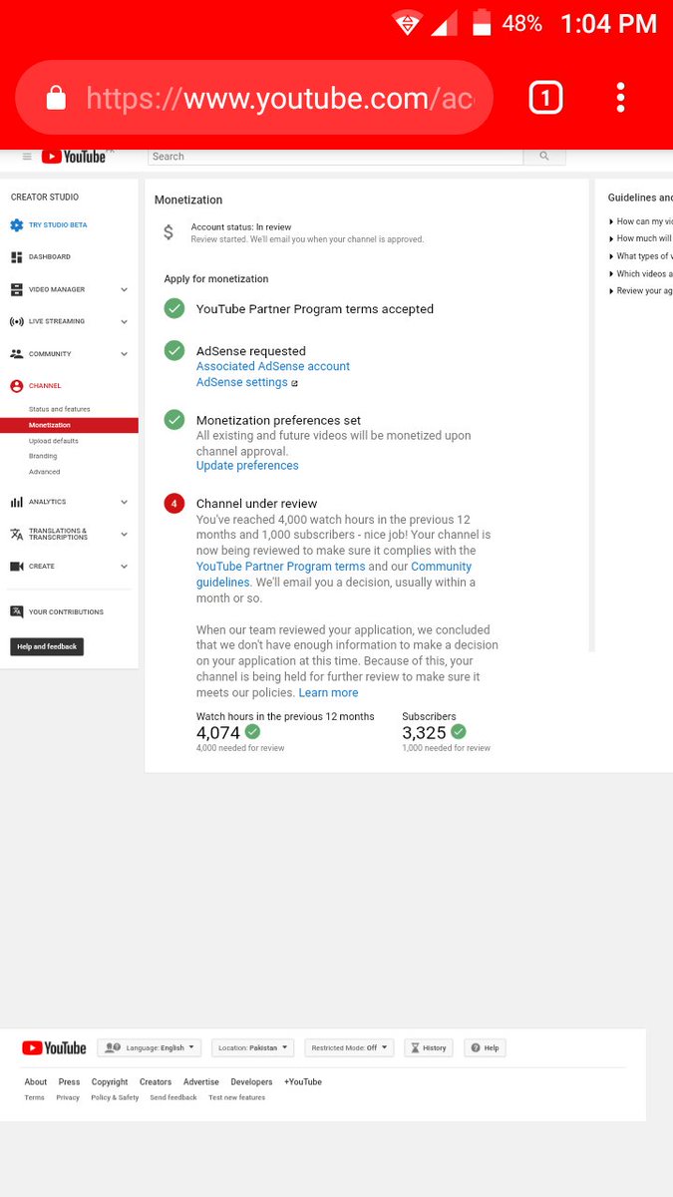The image size is (673, 1197).
Task: Expand the Create section chevron
Action: (124, 567)
